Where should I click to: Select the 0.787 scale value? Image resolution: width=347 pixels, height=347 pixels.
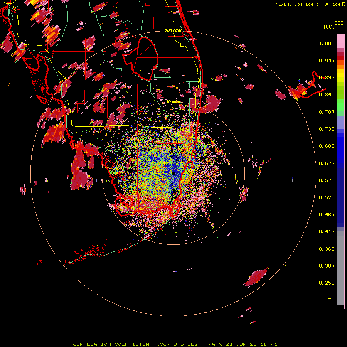point(327,112)
